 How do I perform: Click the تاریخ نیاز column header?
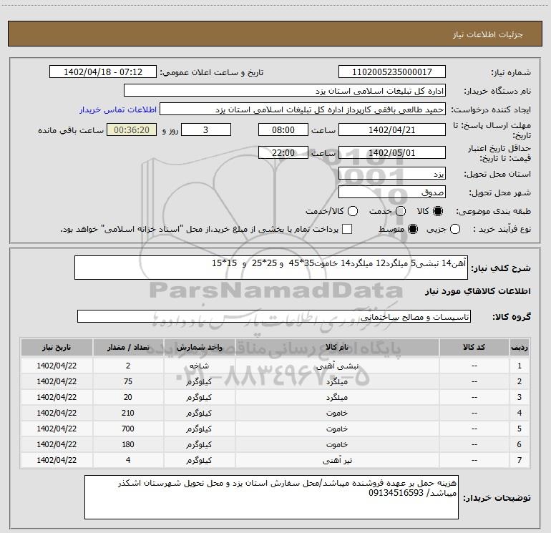click(x=57, y=348)
